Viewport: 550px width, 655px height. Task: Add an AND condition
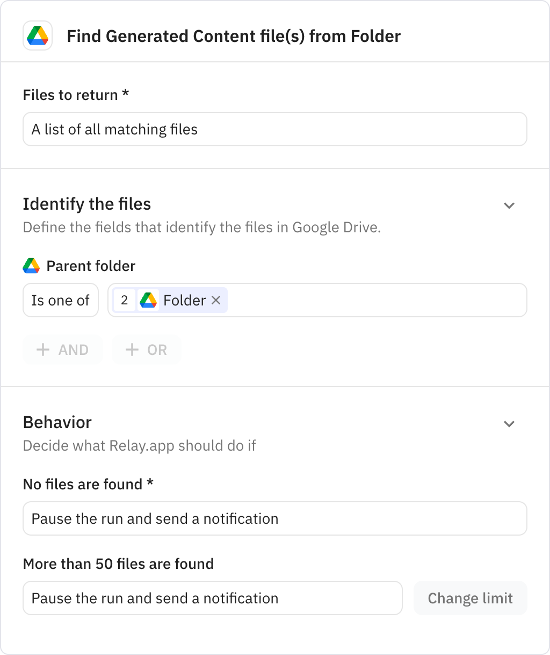click(62, 350)
